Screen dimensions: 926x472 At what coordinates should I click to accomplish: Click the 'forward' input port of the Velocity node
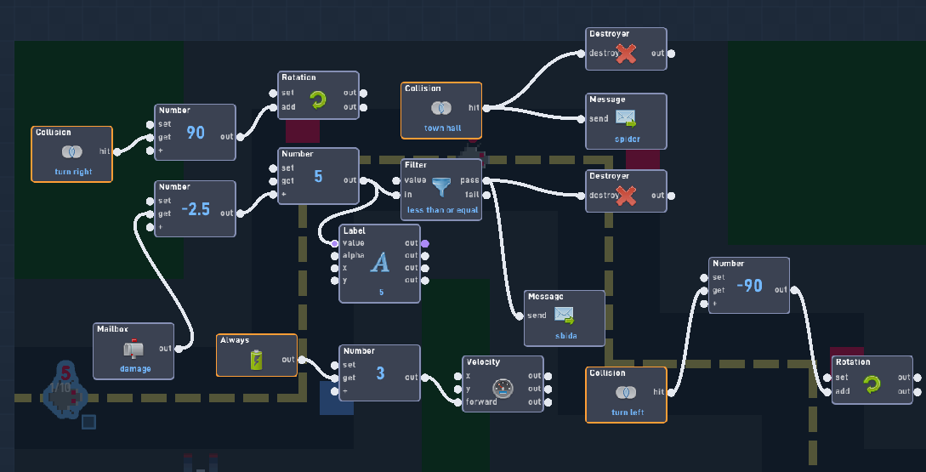coord(457,402)
